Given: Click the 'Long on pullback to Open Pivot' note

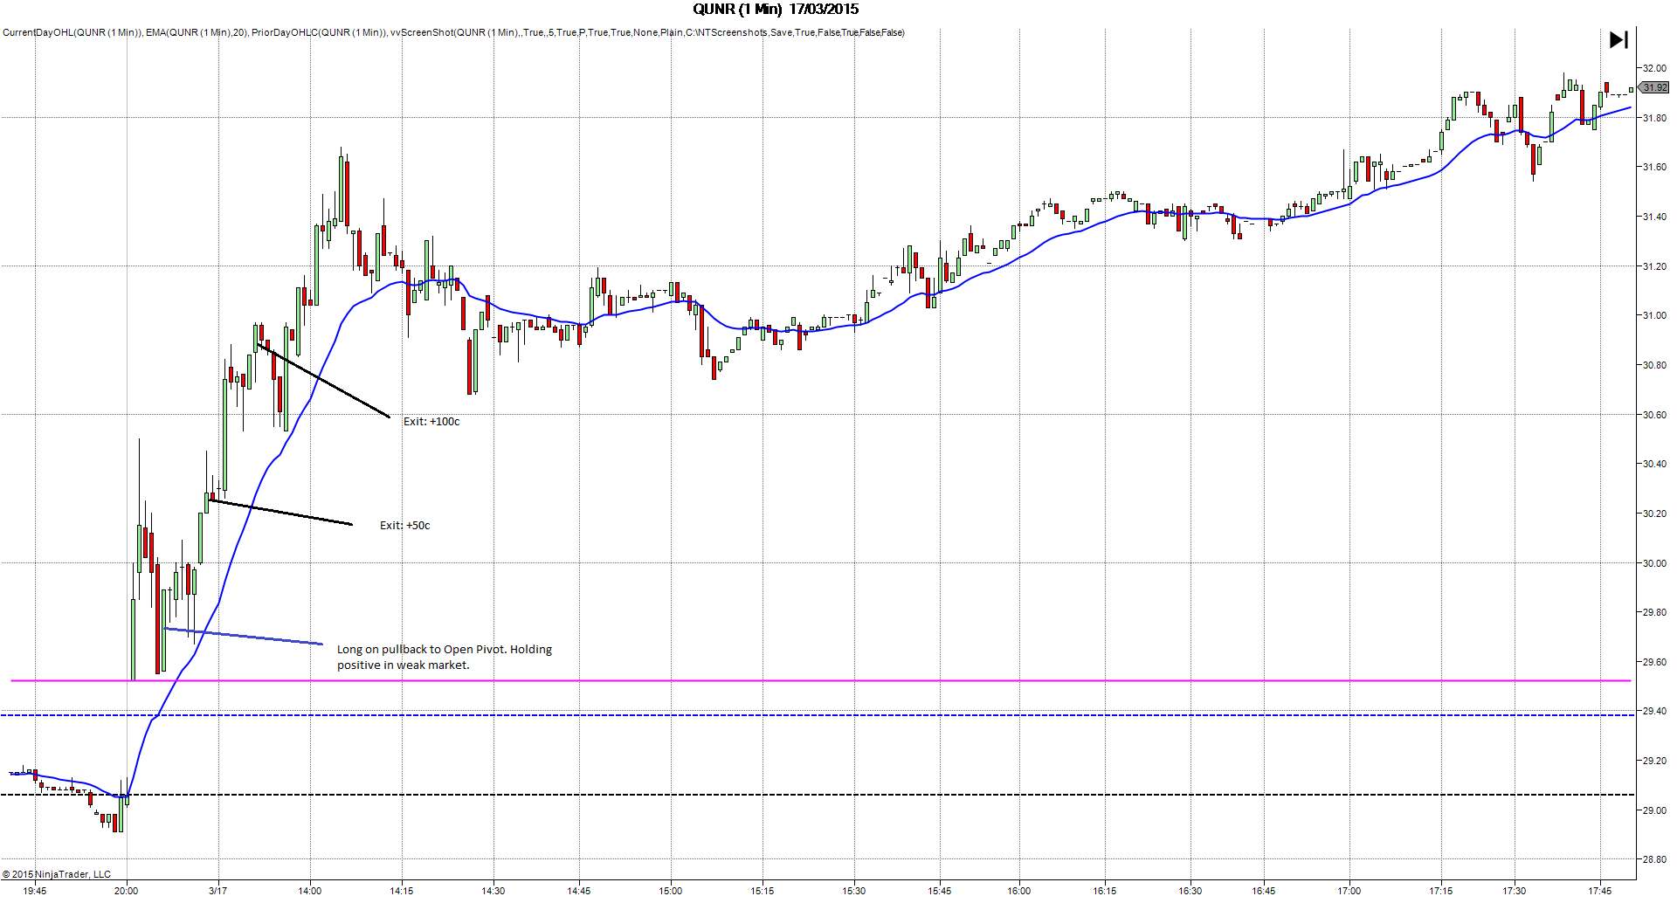Looking at the screenshot, I should tap(445, 657).
